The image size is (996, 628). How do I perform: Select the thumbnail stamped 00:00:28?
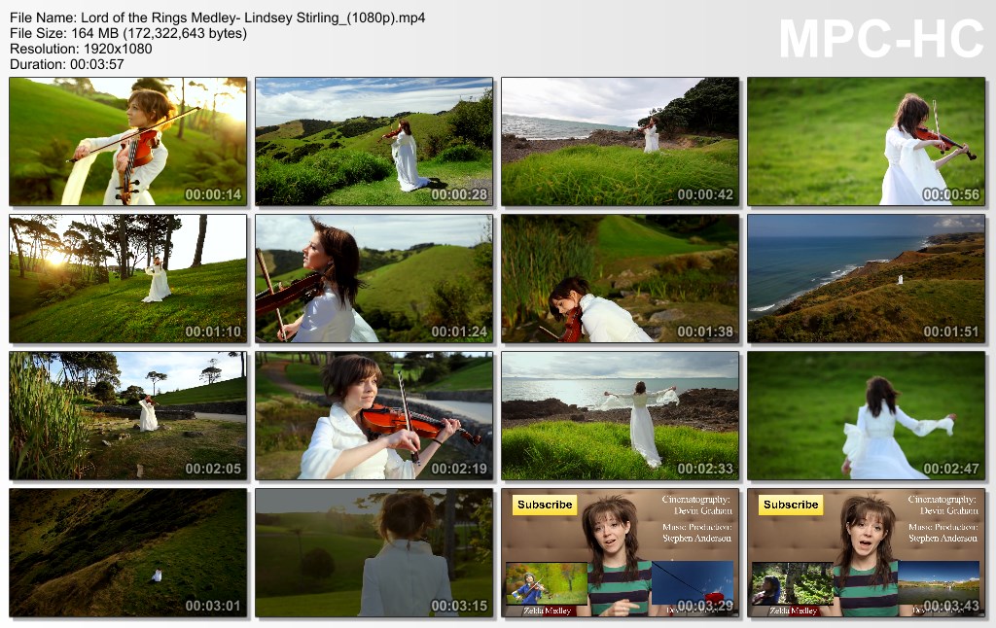tap(374, 142)
